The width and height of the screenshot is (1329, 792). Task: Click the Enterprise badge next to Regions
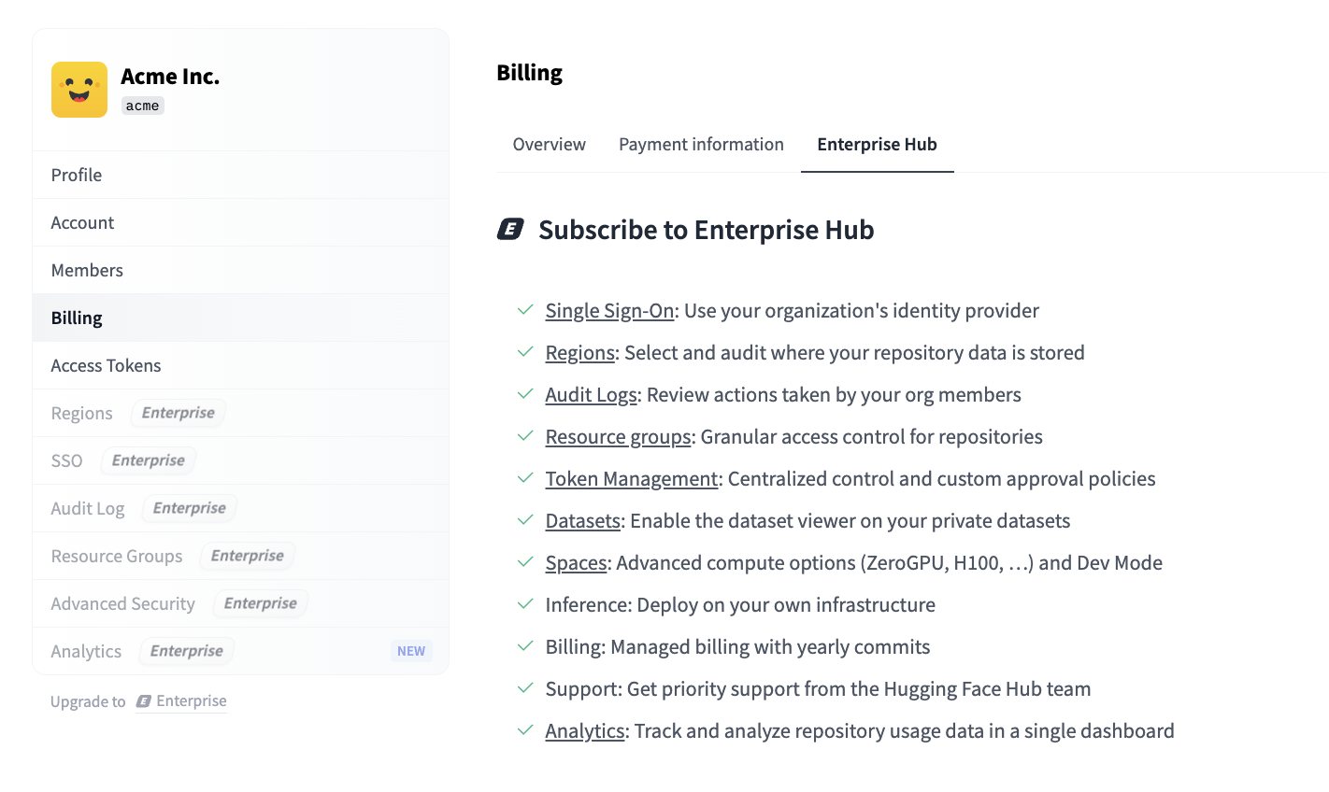pyautogui.click(x=178, y=413)
